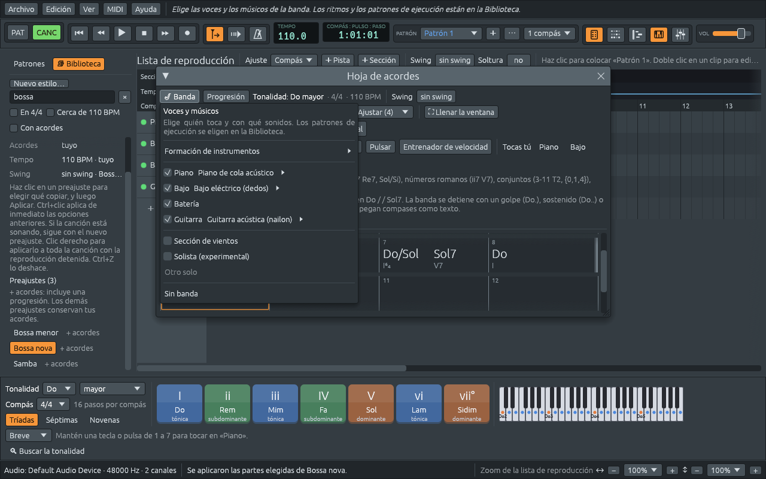Open the Ajuste Compás dropdown
This screenshot has height=479, width=766.
click(294, 60)
